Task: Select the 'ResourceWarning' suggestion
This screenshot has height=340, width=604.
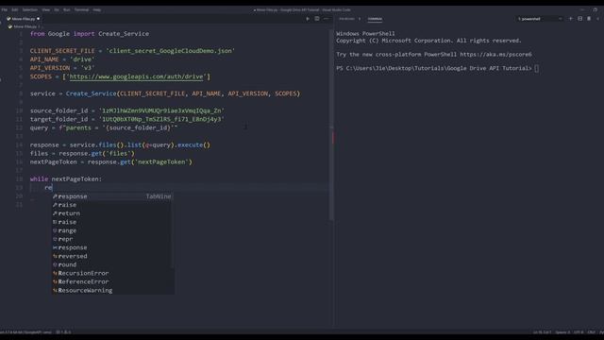Action: coord(111,290)
